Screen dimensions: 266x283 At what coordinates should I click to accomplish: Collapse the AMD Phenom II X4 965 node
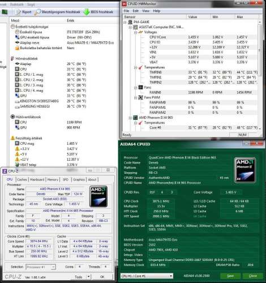point(130,118)
